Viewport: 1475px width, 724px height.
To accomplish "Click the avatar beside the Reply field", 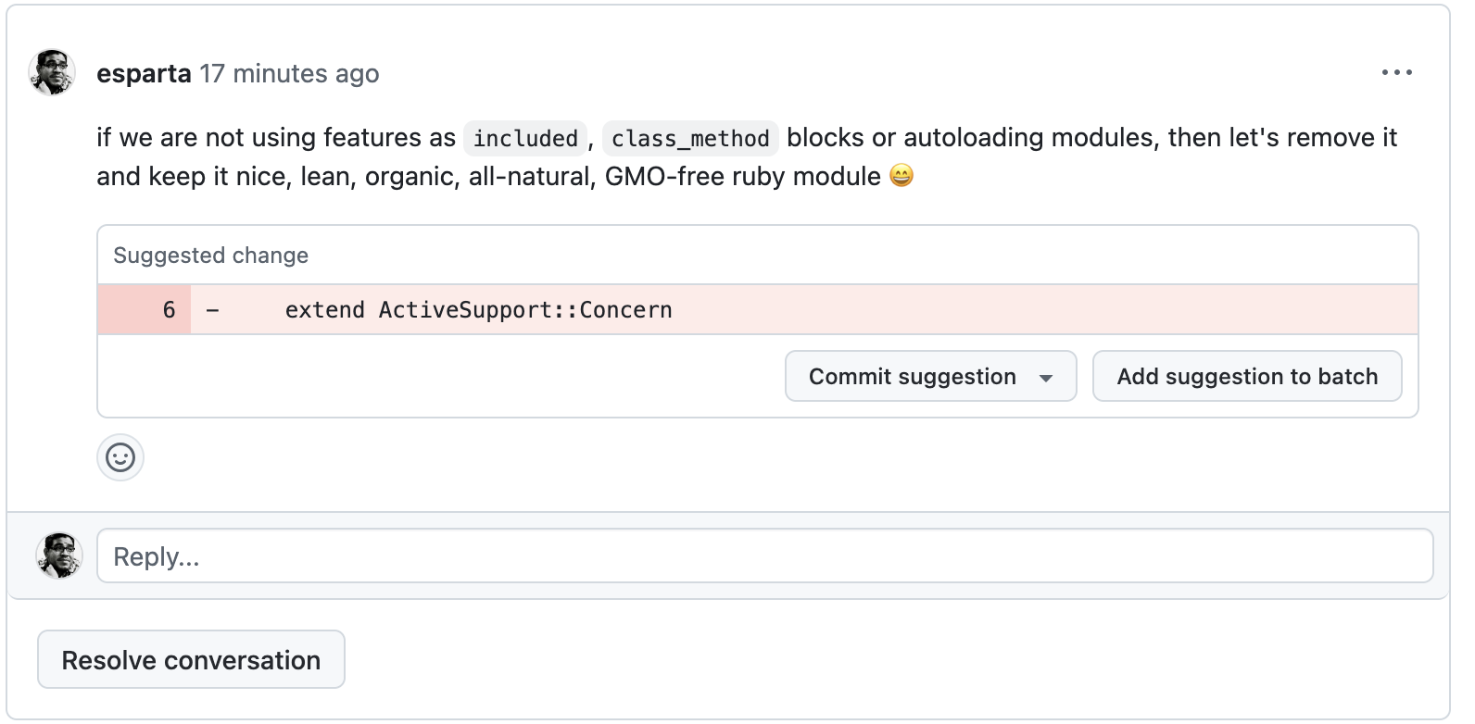I will pos(59,555).
